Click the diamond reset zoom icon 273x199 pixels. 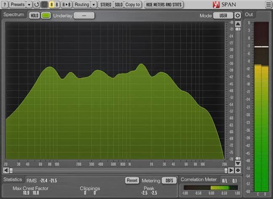pyautogui.click(x=238, y=170)
